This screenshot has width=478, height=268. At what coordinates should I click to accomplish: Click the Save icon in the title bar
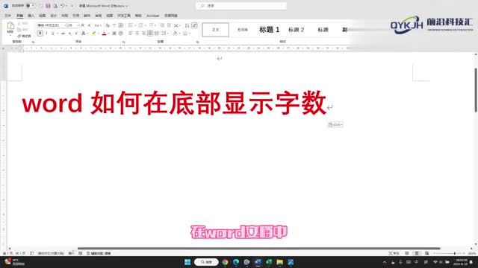click(x=48, y=6)
